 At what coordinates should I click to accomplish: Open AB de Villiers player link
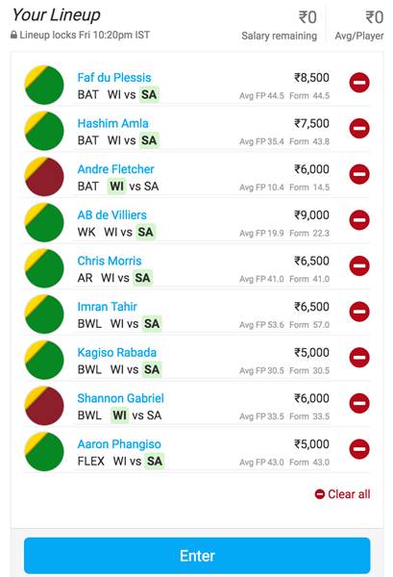coord(112,214)
